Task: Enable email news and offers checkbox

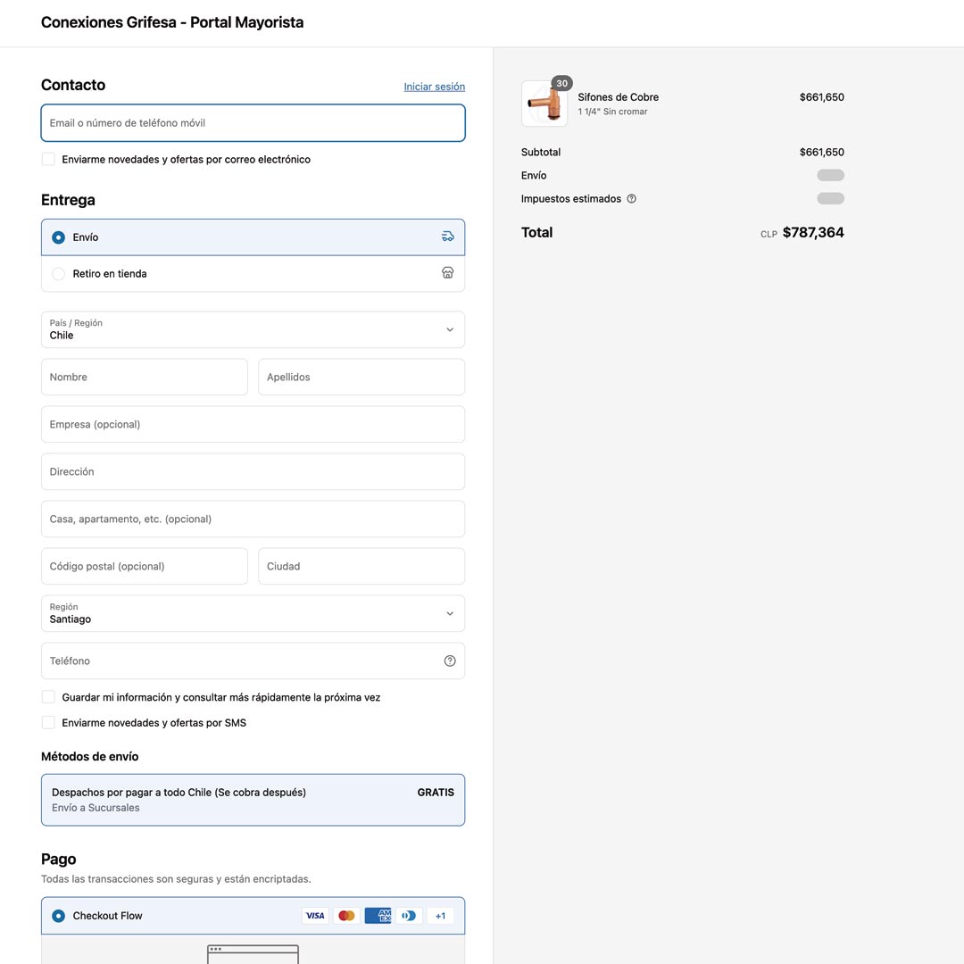Action: (48, 159)
